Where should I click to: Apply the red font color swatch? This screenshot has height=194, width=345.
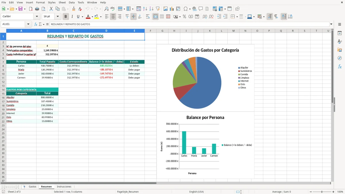click(88, 17)
